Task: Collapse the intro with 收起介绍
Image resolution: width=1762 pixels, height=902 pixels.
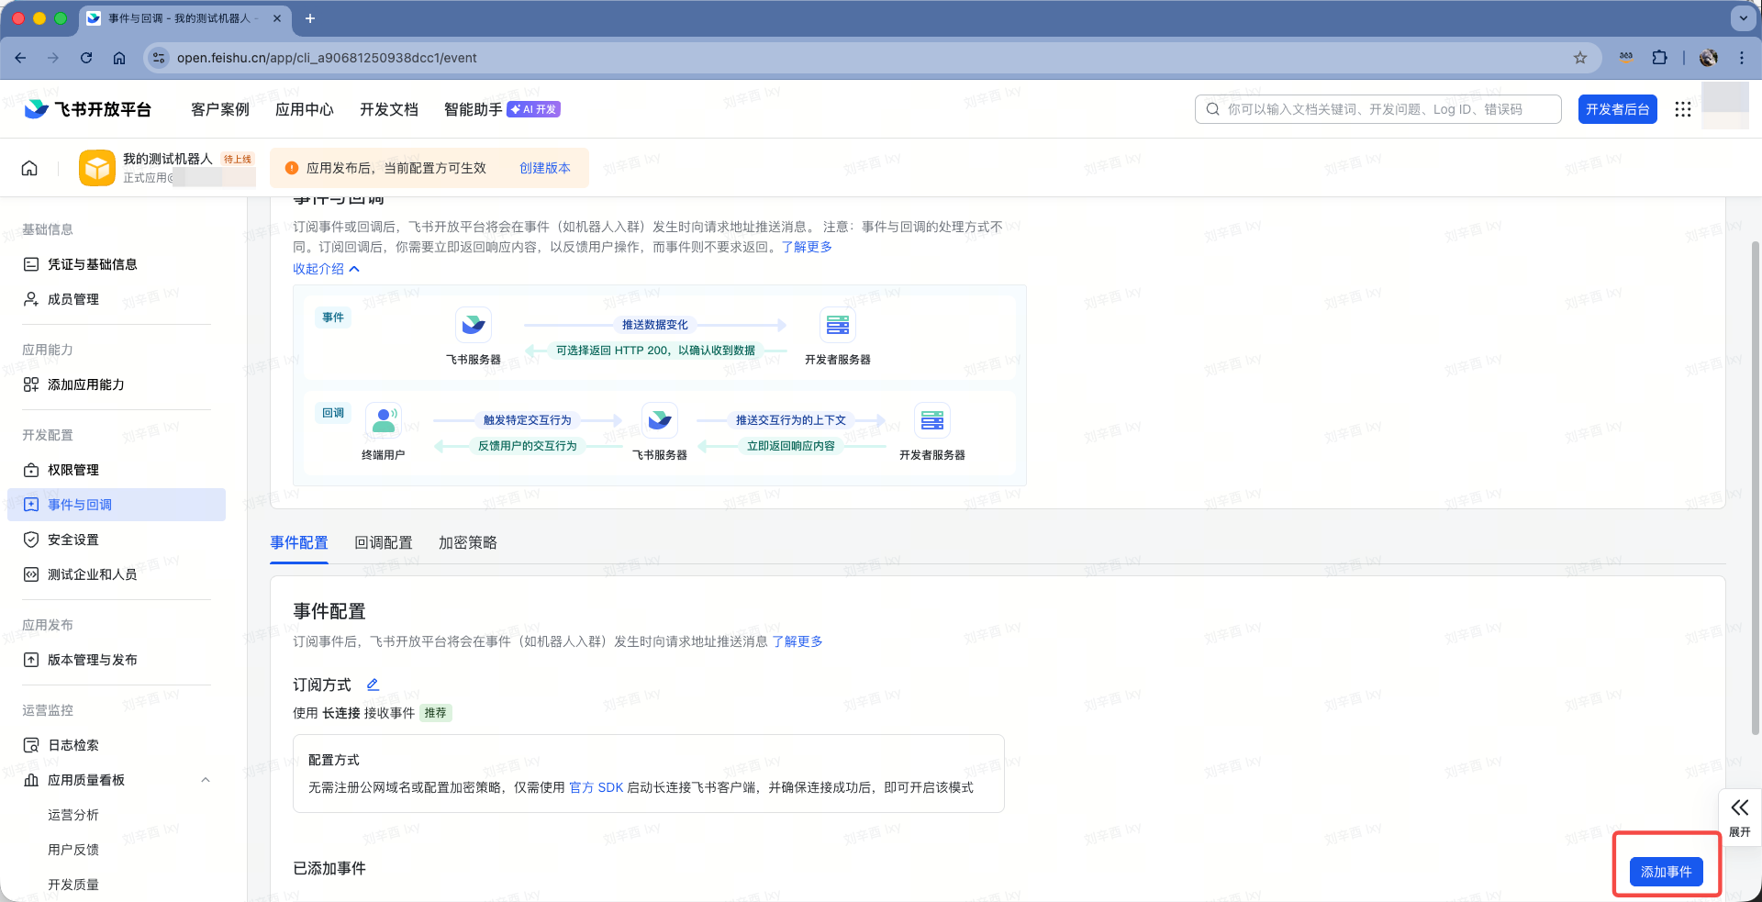Action: tap(326, 269)
